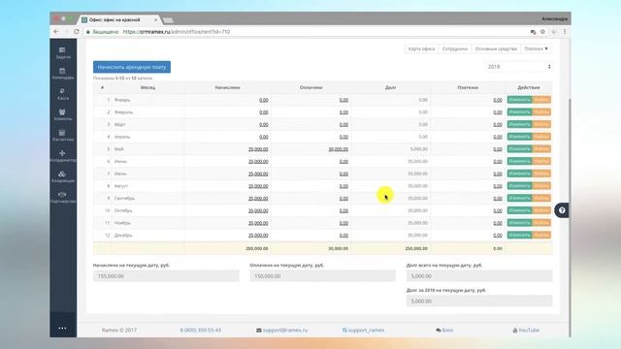Image resolution: width=621 pixels, height=349 pixels.
Task: Open Календарь in the left sidebar
Action: point(62,74)
